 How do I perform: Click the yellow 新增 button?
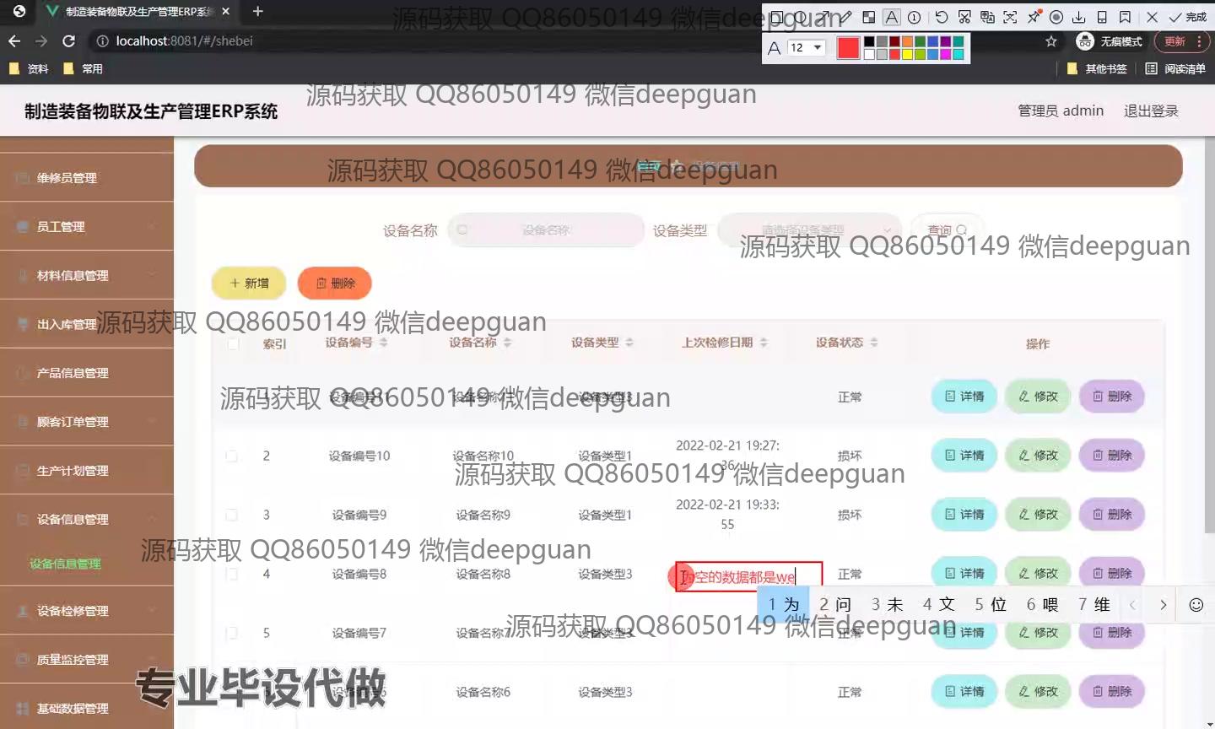(x=249, y=283)
